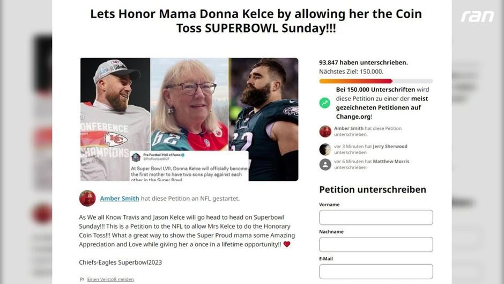Click Amber Smith's avatar beside the signer list

click(325, 132)
